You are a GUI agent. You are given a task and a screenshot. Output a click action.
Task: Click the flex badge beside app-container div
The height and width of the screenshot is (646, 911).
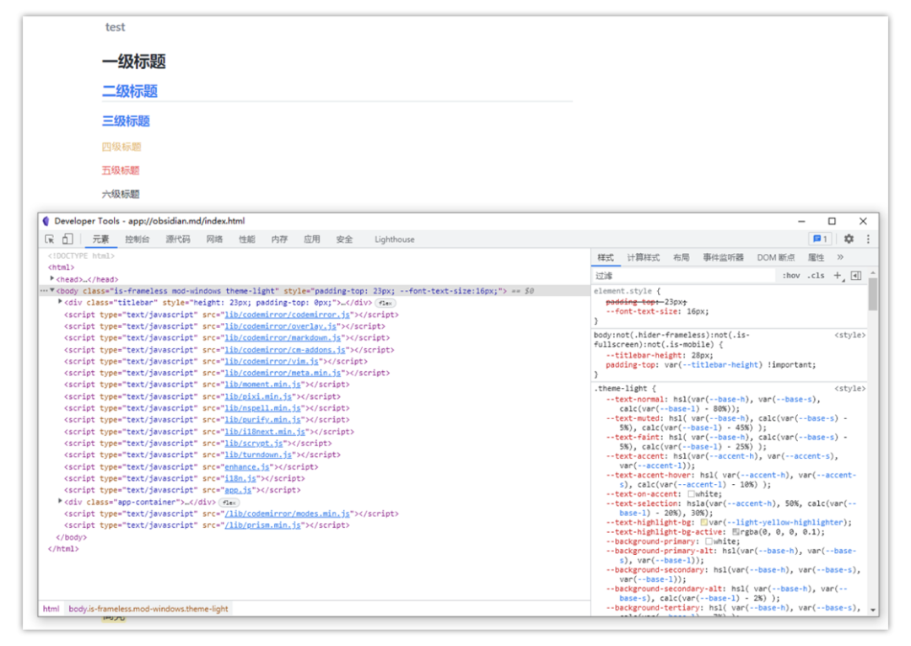(229, 502)
